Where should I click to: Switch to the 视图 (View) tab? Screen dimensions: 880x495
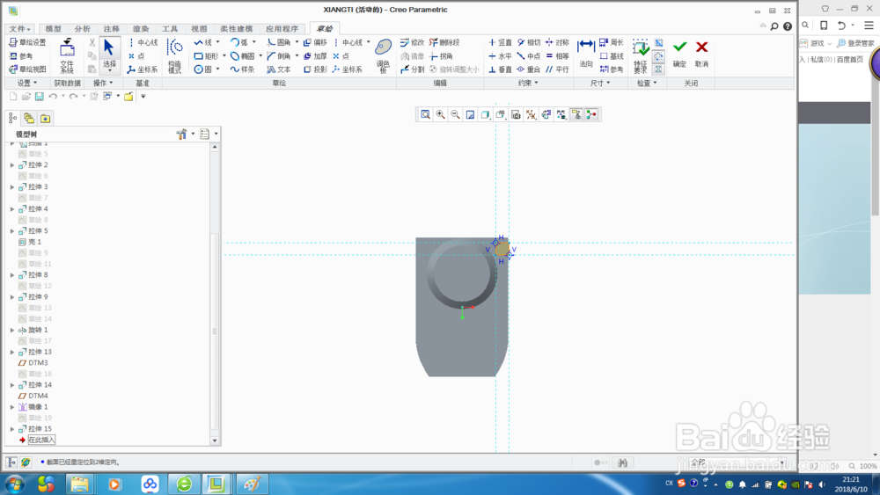tap(199, 29)
